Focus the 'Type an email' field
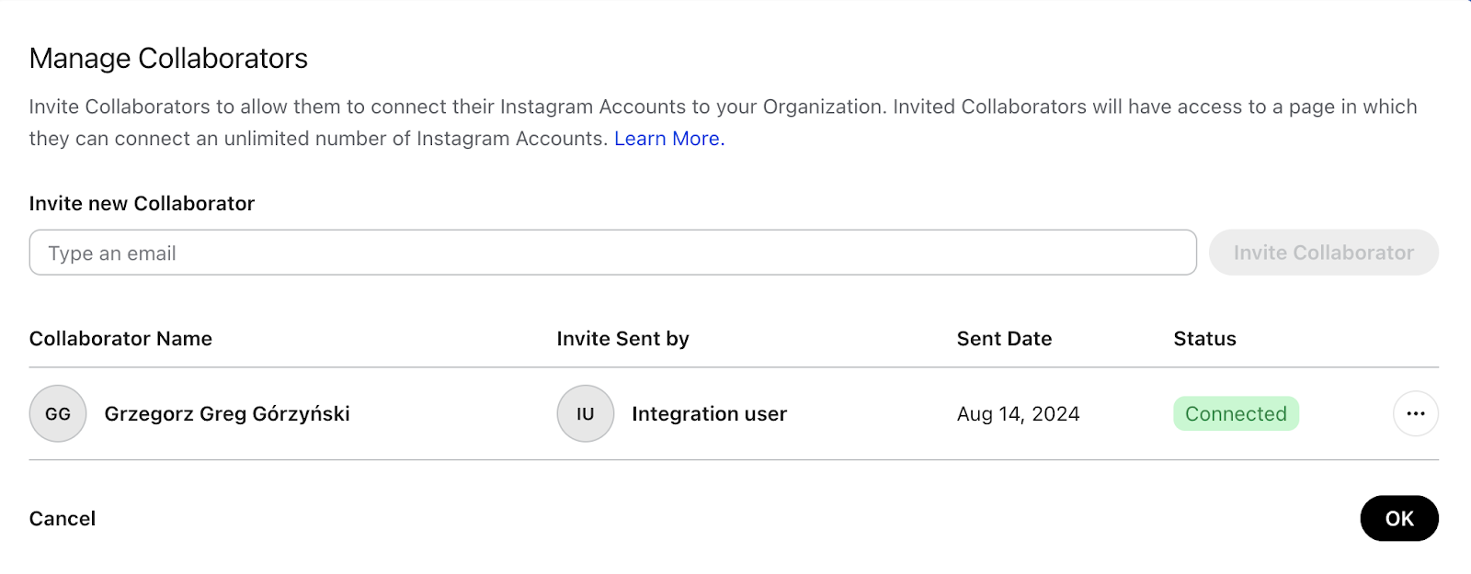 pos(613,253)
